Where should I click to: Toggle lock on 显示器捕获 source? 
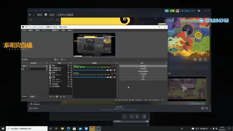pos(71,86)
